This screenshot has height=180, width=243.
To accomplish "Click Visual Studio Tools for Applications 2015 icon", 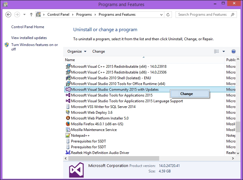I will click(x=68, y=95).
